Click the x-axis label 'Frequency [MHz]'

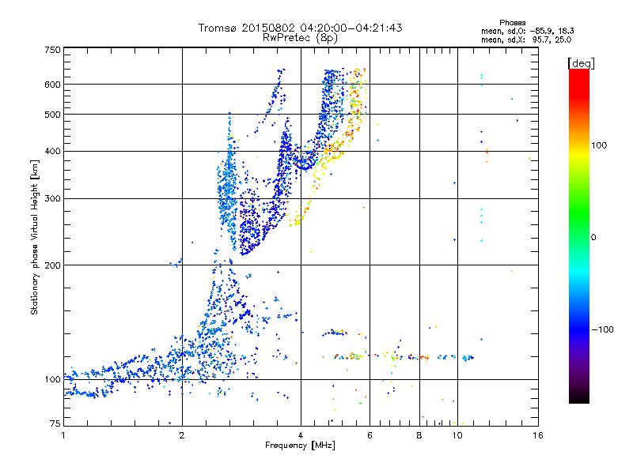click(300, 446)
